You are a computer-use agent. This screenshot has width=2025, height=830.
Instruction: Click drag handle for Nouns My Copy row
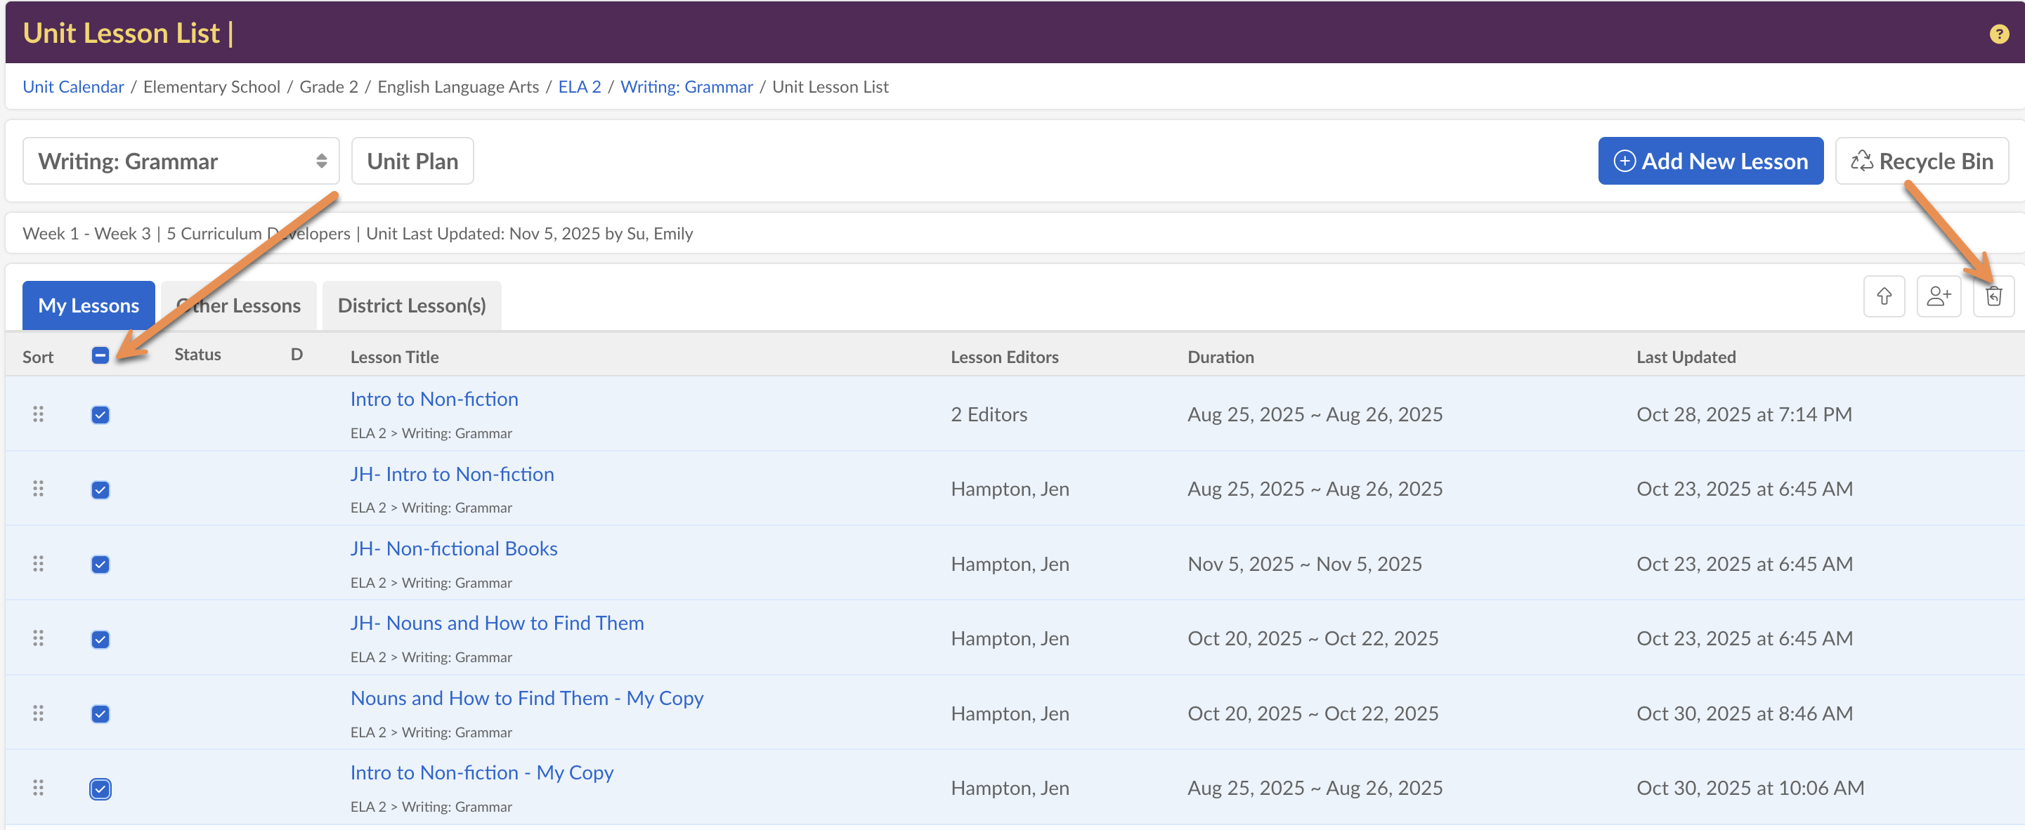point(38,713)
